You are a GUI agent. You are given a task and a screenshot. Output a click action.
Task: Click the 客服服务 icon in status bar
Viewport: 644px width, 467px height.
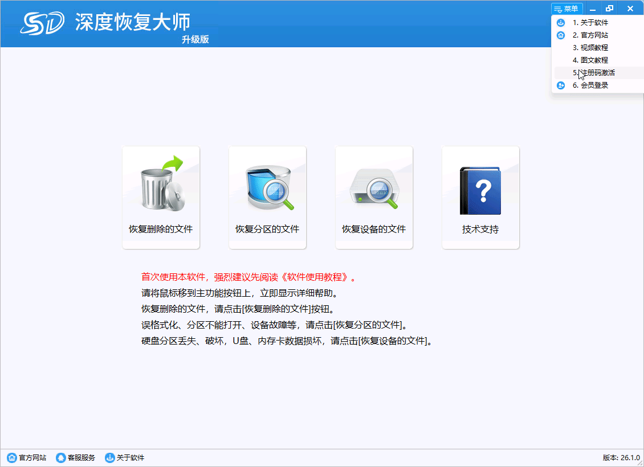pyautogui.click(x=76, y=458)
